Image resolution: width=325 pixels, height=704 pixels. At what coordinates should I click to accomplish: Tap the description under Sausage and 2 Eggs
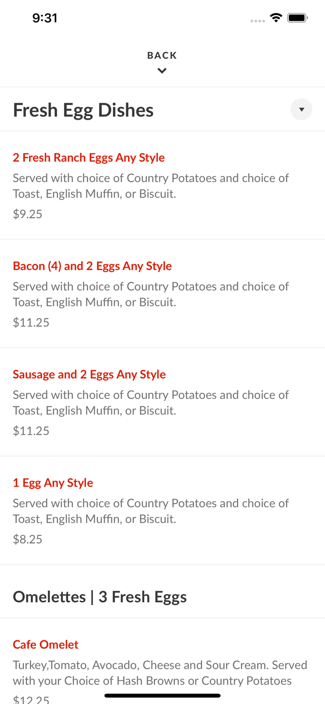click(150, 403)
